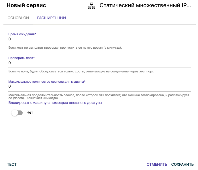Screen dimensions: 198x170
Task: Select the РАСШИРЕННЫЙ tab
Action: click(51, 18)
